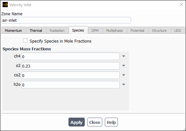Click the Apply button
186x131 pixels.
(77, 122)
